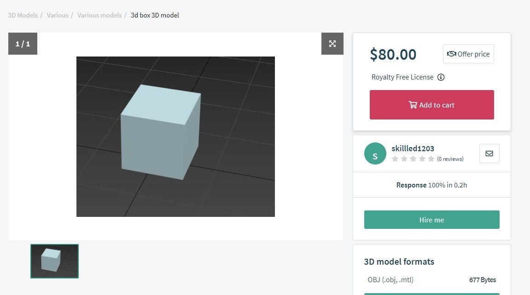Go to 3D Models breadcrumb
This screenshot has height=295, width=530.
[23, 15]
